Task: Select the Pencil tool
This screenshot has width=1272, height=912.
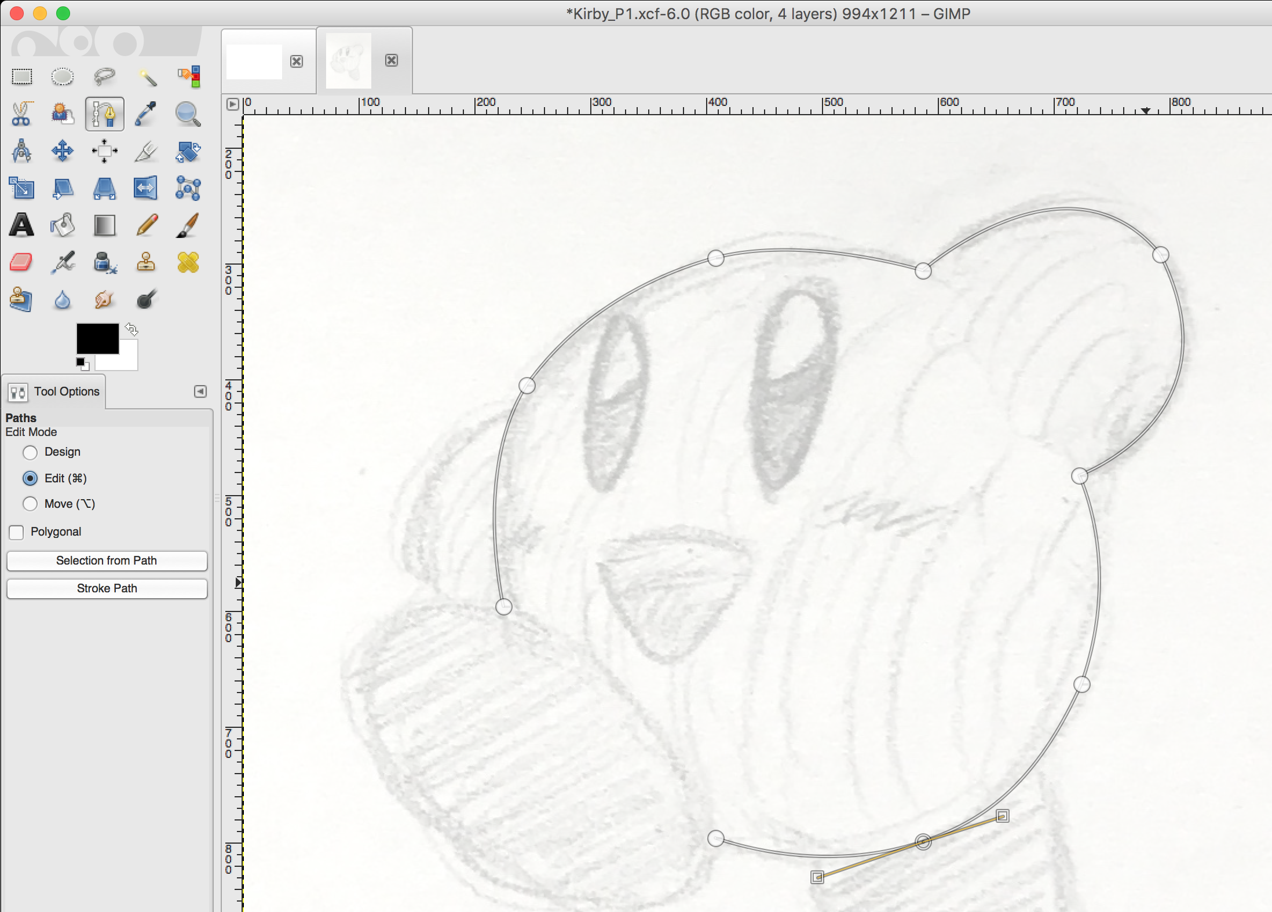Action: [147, 225]
